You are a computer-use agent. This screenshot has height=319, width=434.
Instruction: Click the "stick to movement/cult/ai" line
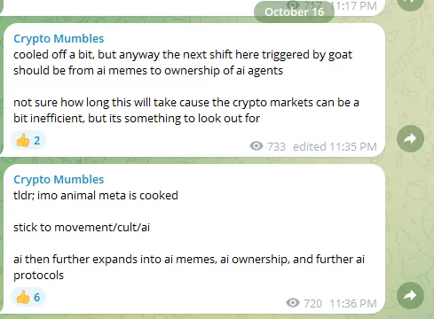[82, 228]
